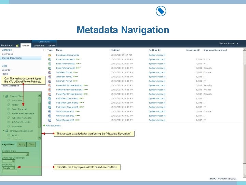
Task: Click the InfoPath icon for InfoPath Form1
Action: click(50, 73)
